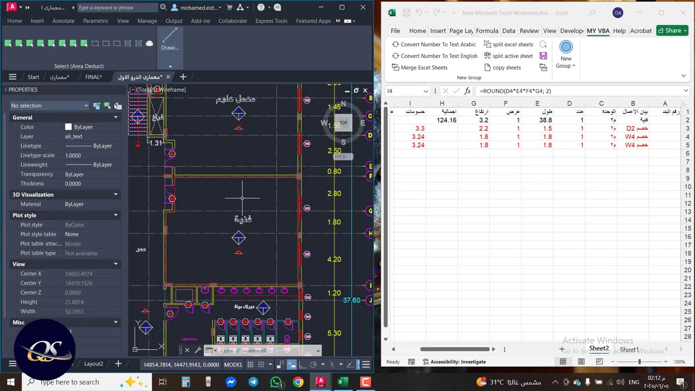The image size is (695, 391).
Task: Open the AutoCAD help question mark icon
Action: 261,8
